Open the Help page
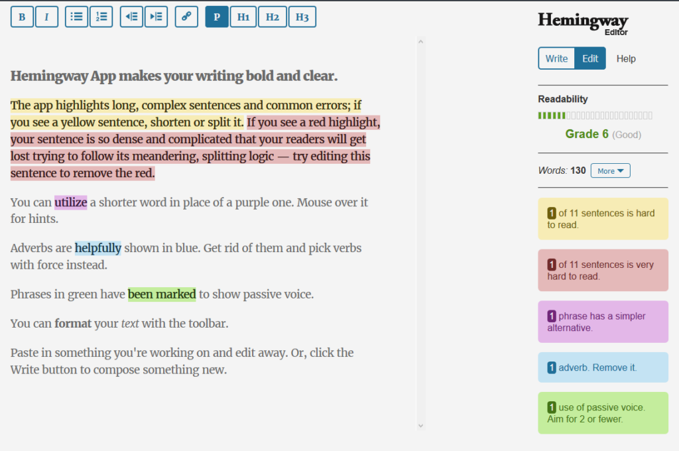 pyautogui.click(x=626, y=58)
